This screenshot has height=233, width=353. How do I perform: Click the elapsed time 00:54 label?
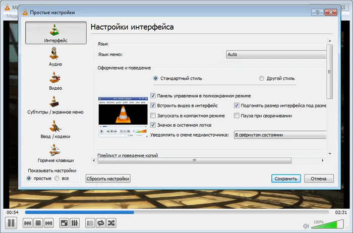click(x=13, y=212)
